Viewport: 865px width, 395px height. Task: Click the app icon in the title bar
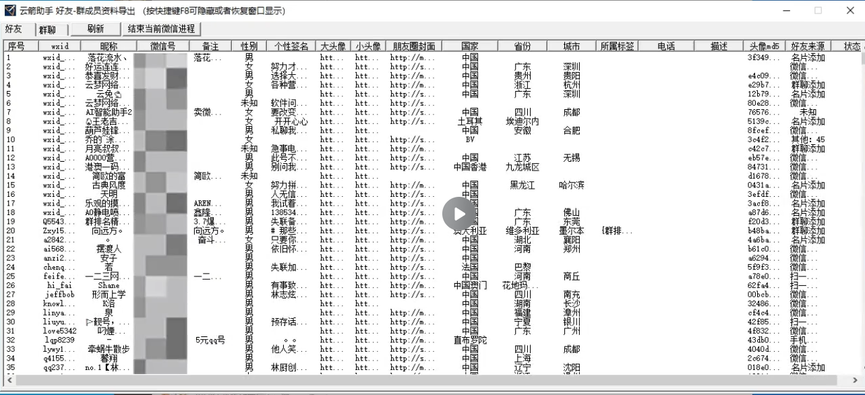tap(9, 11)
